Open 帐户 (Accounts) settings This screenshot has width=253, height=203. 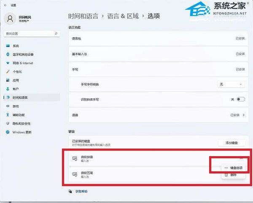pyautogui.click(x=16, y=89)
